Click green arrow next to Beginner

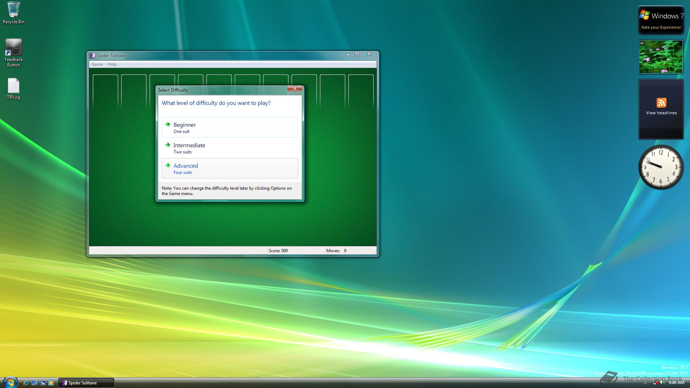pyautogui.click(x=168, y=124)
